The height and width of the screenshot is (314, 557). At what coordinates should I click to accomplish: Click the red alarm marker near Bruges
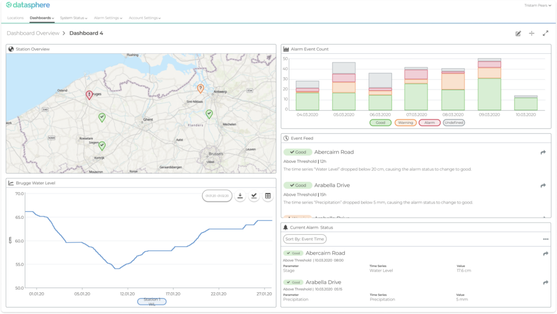tap(89, 95)
